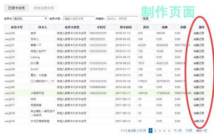
Task: Click consumption amount 173009.00
Action: (x=163, y=93)
